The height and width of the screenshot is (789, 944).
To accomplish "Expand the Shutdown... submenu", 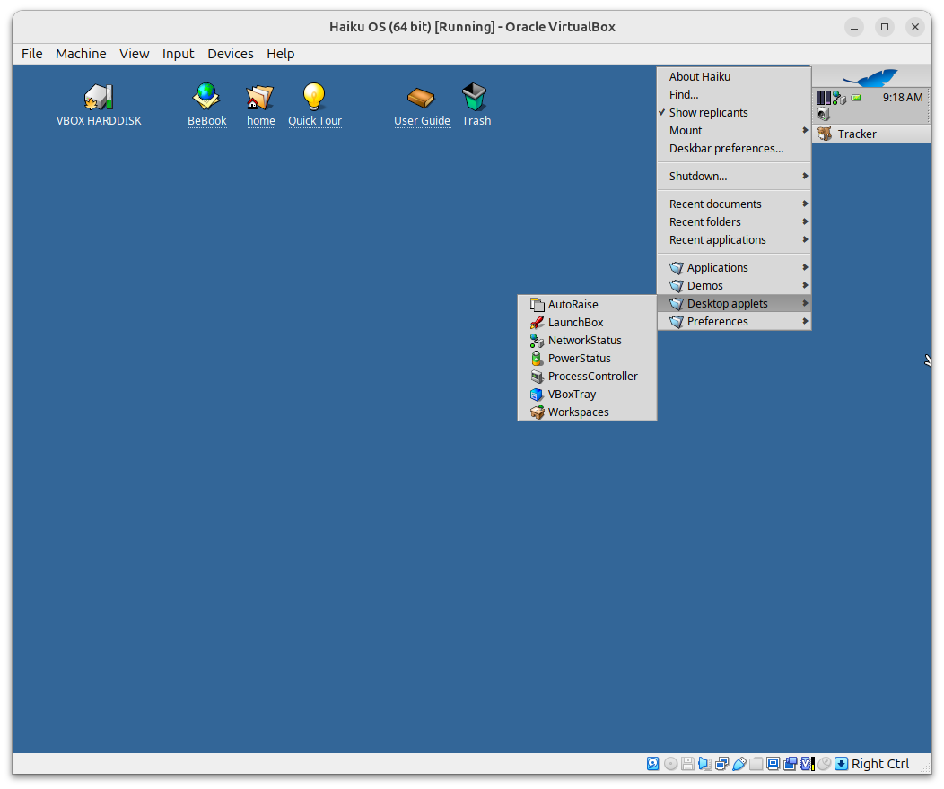I will click(734, 177).
